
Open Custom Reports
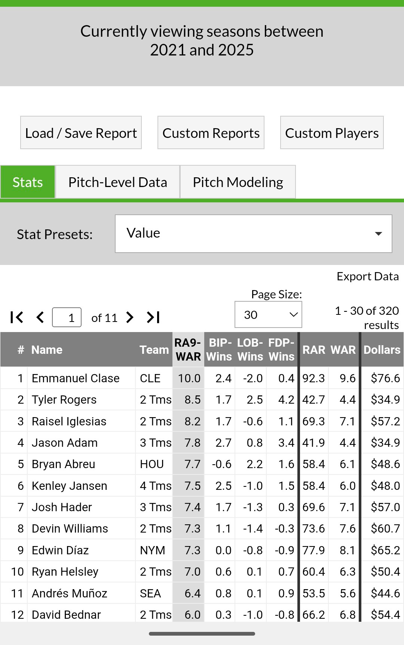[211, 133]
